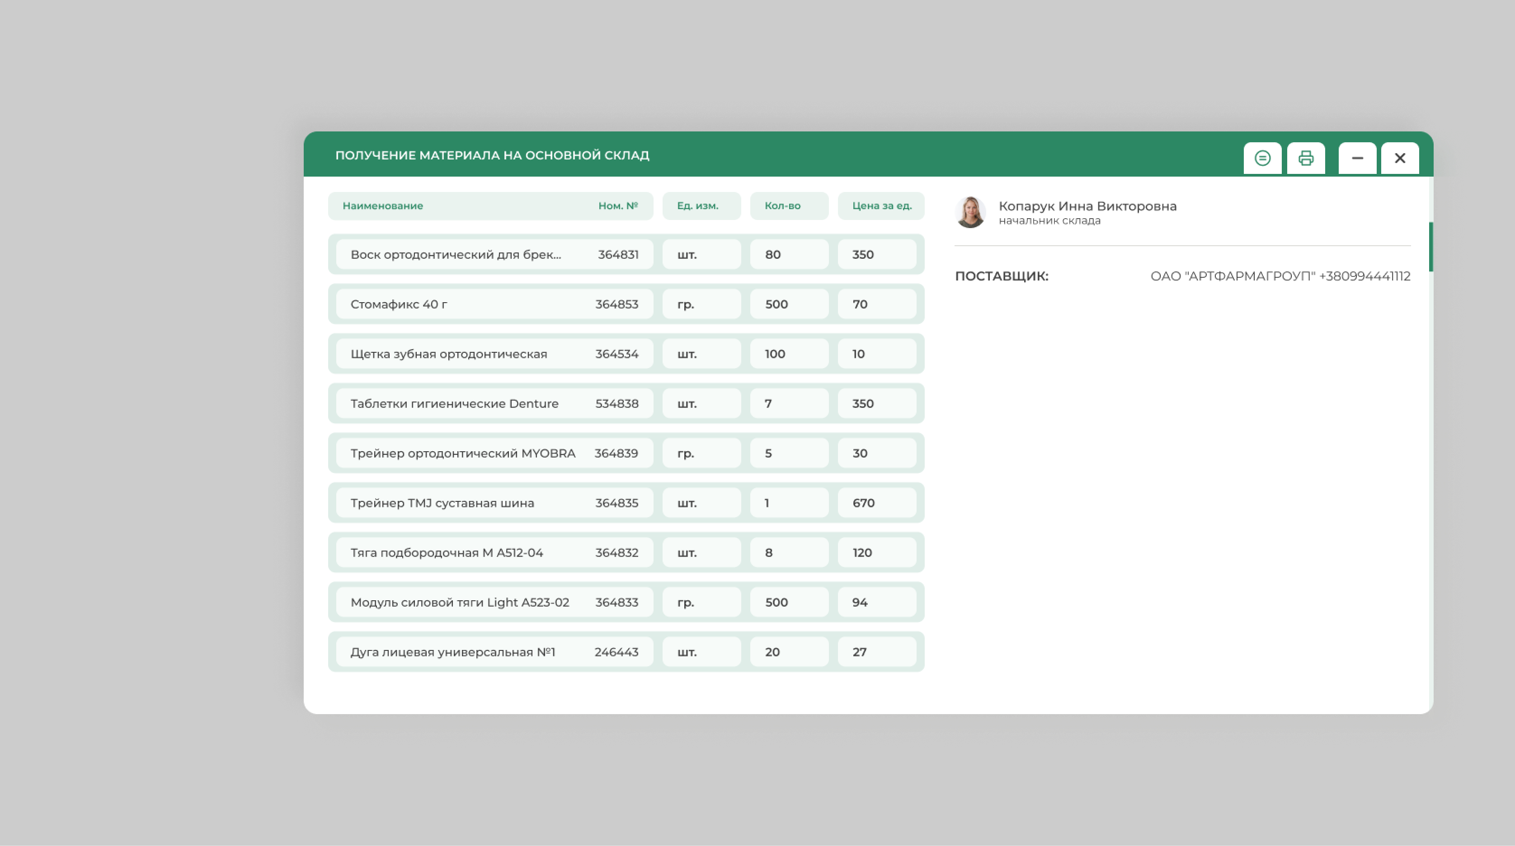Click quantity field of Стомафикс 40 г
The height and width of the screenshot is (846, 1515).
pos(789,304)
